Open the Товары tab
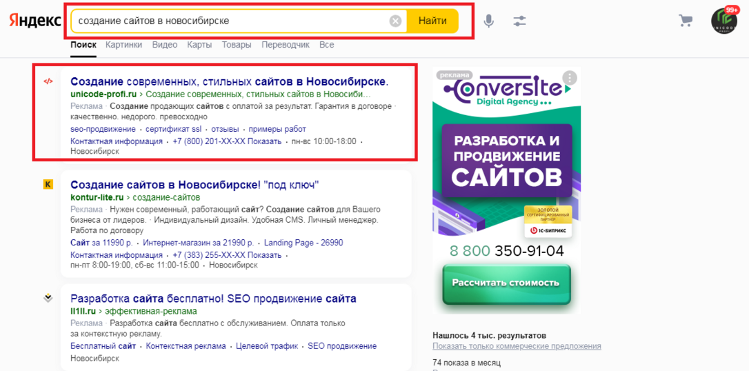The width and height of the screenshot is (749, 371). click(x=237, y=45)
